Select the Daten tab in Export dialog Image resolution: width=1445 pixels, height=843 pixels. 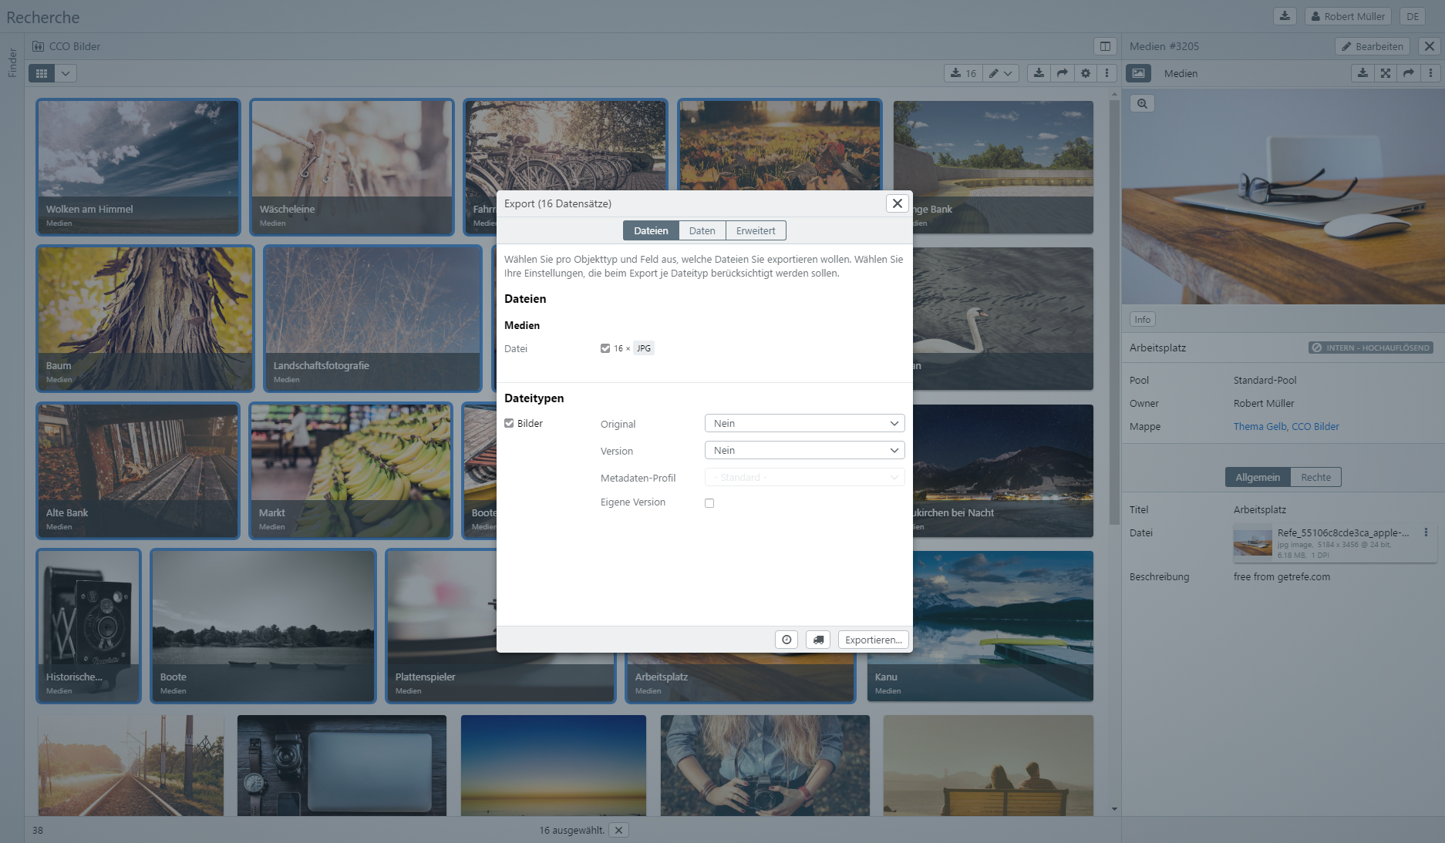coord(702,230)
